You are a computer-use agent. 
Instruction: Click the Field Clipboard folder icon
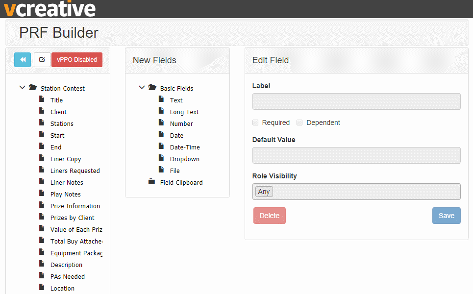pos(152,181)
